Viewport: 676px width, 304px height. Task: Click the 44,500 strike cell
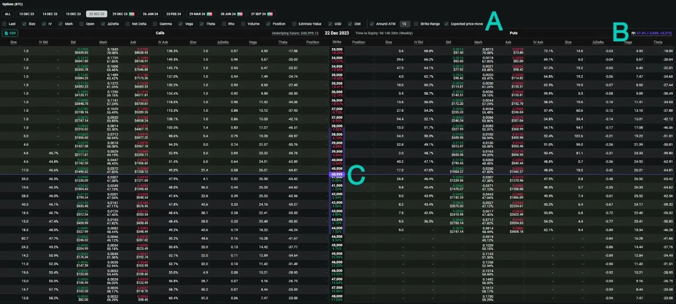[337, 238]
